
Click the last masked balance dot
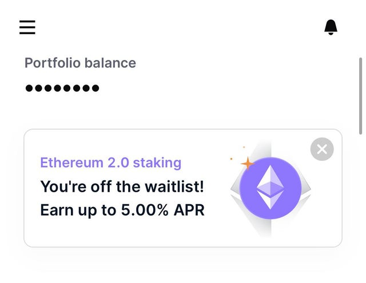pyautogui.click(x=96, y=88)
